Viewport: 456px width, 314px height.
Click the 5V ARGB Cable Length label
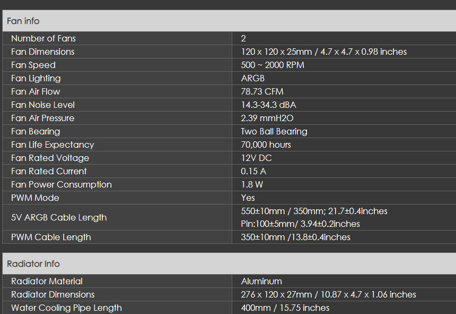pos(59,218)
